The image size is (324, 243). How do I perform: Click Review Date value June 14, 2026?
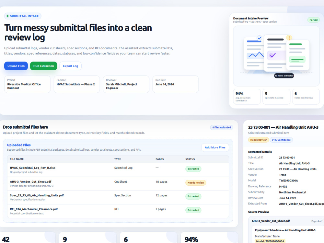(287, 198)
